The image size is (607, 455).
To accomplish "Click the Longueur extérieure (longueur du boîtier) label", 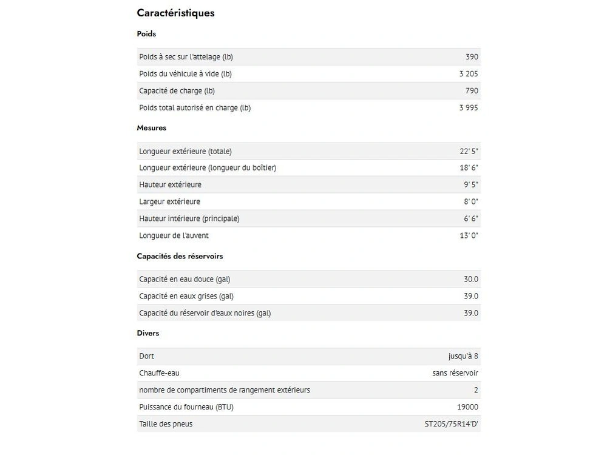I will click(208, 168).
